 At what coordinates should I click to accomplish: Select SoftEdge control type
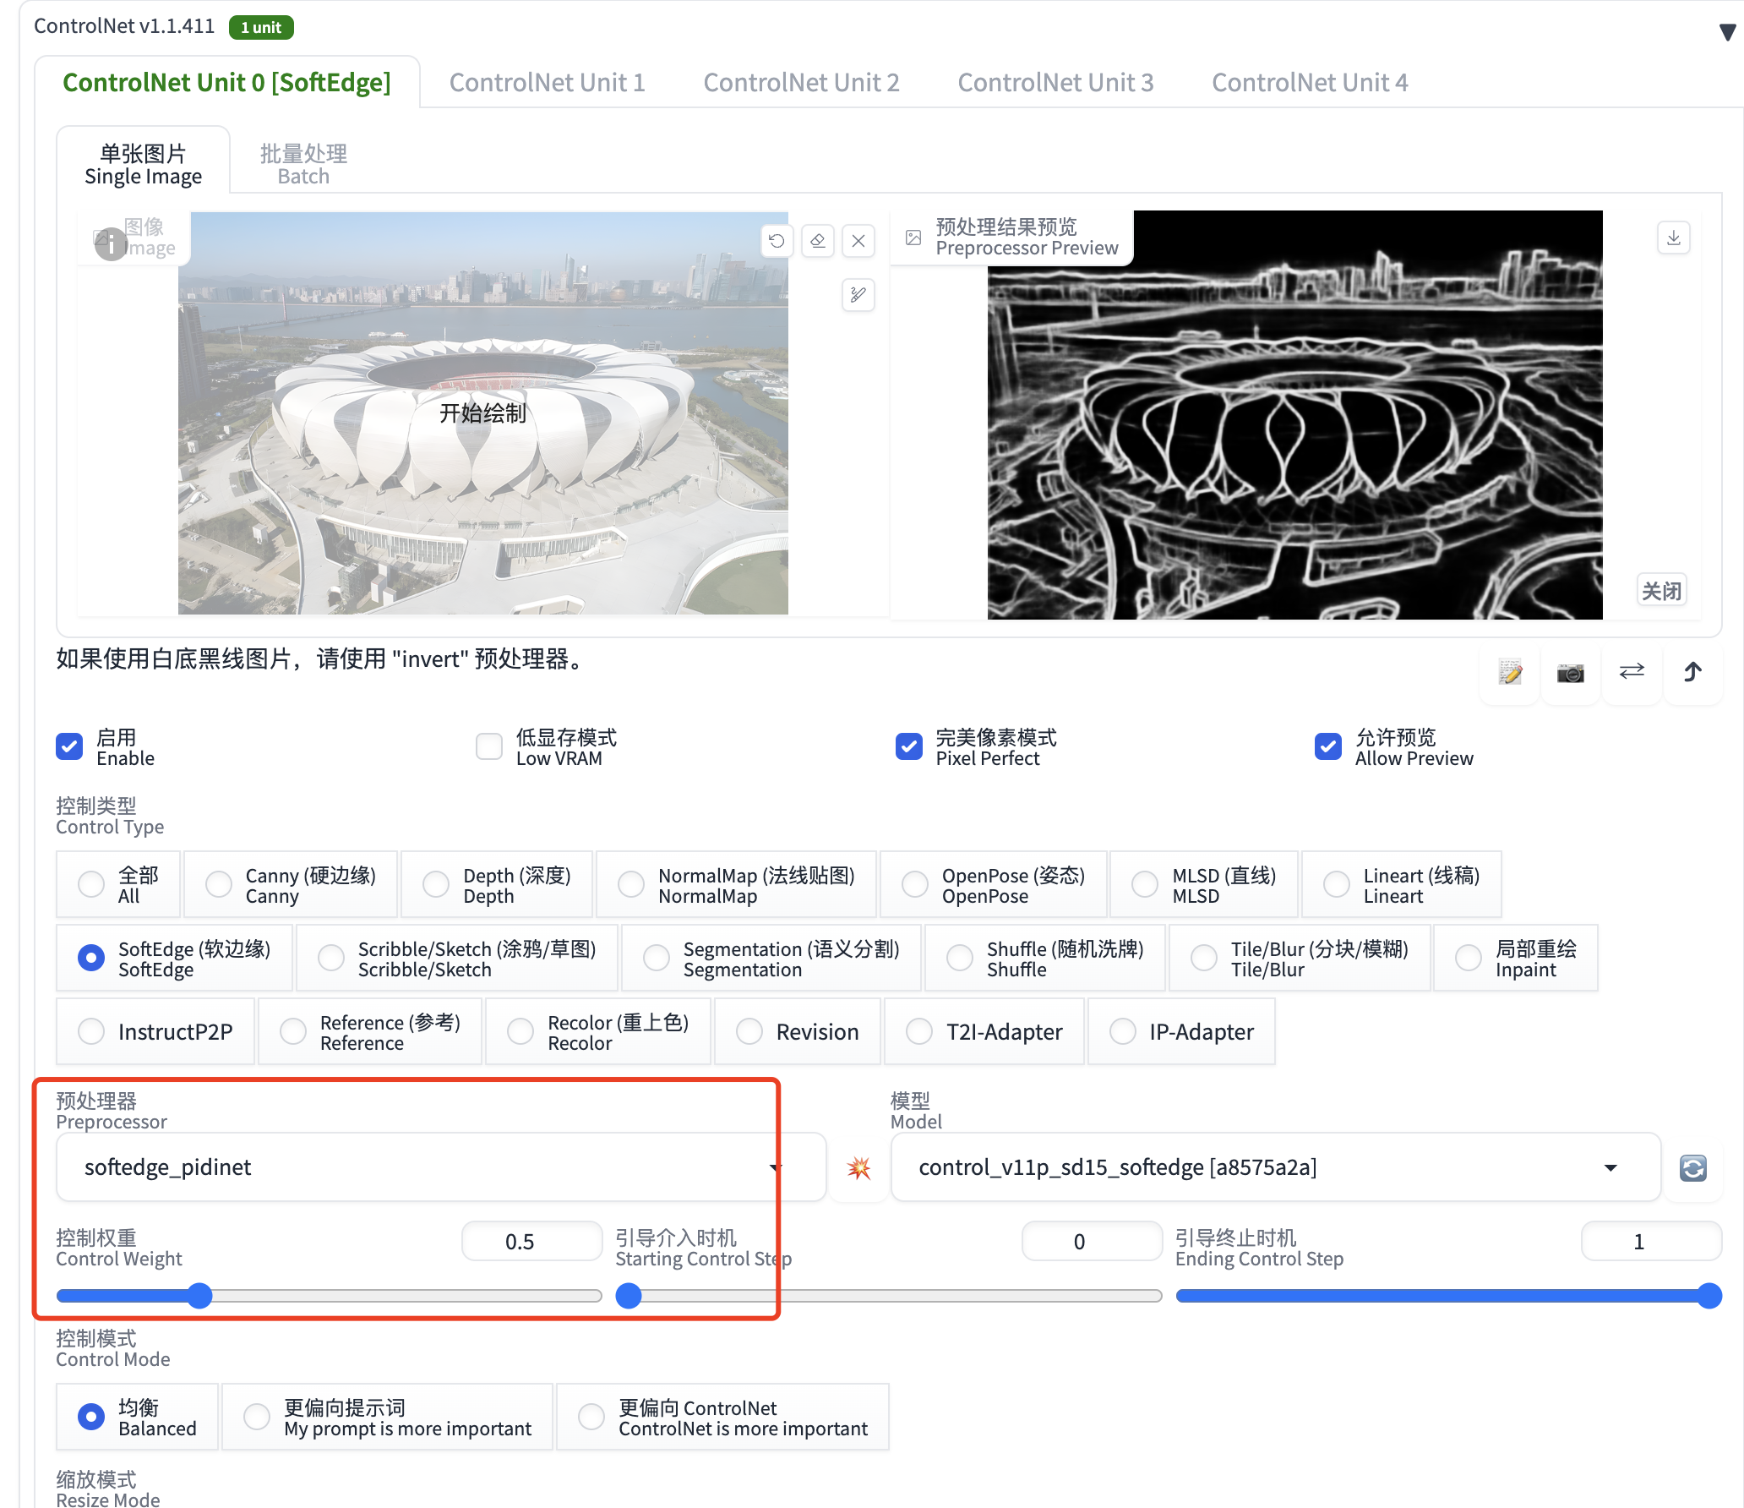click(174, 958)
